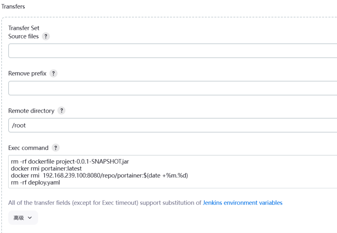Open Remote directory help tooltip icon
The width and height of the screenshot is (337, 233).
pos(61,111)
